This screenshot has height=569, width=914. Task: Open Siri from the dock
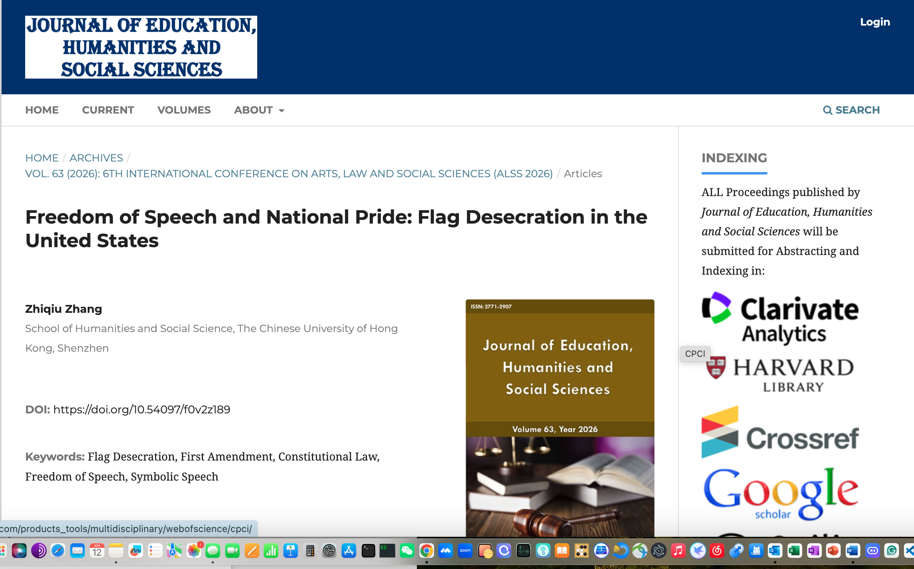point(19,551)
